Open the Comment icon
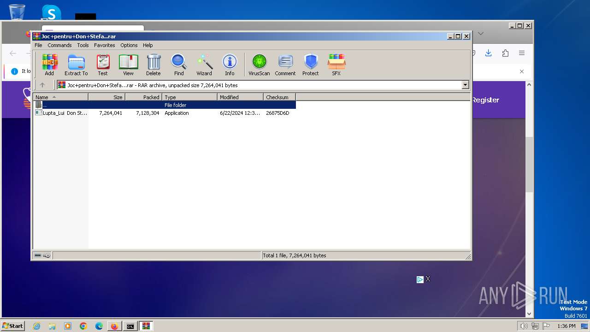 click(x=285, y=65)
